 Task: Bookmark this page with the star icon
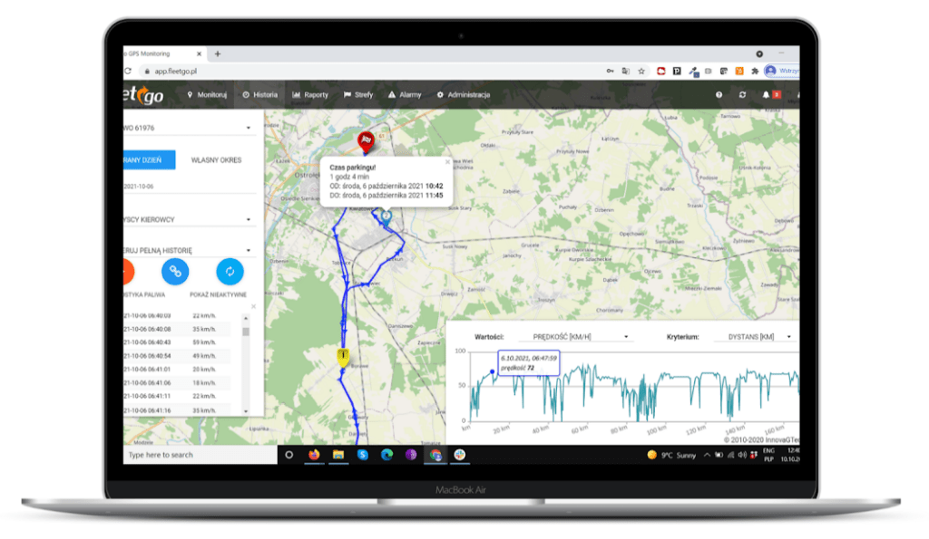641,71
